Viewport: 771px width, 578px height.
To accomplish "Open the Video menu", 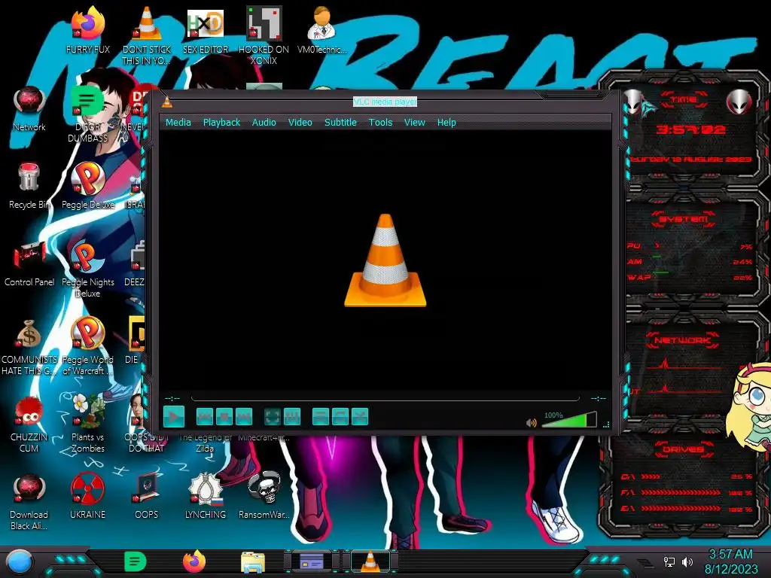I will tap(300, 123).
